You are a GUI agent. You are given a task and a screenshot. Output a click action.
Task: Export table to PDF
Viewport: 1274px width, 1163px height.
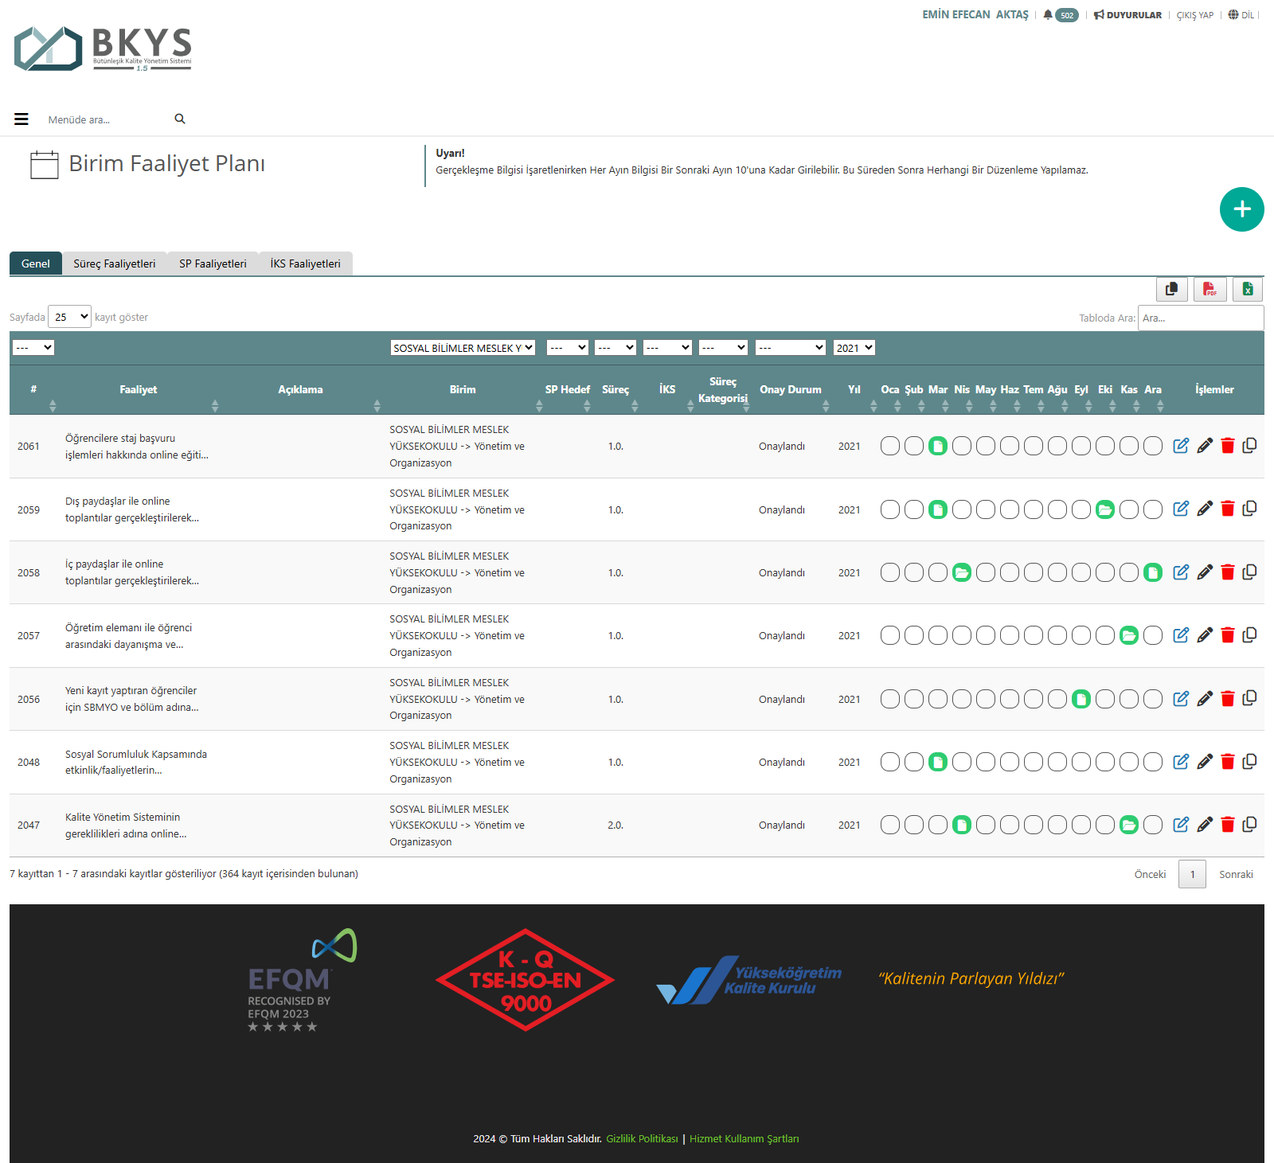pos(1210,289)
